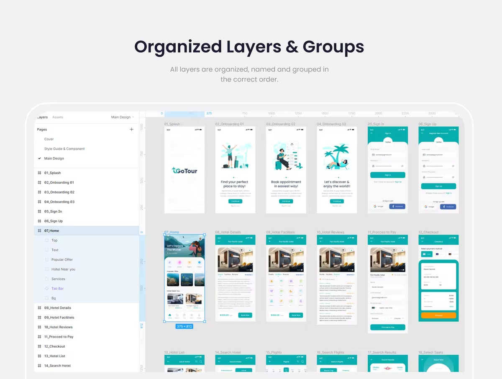Screen dimensions: 502x379
Task: Click the group icon beside Popular Offer
Action: tap(47, 260)
